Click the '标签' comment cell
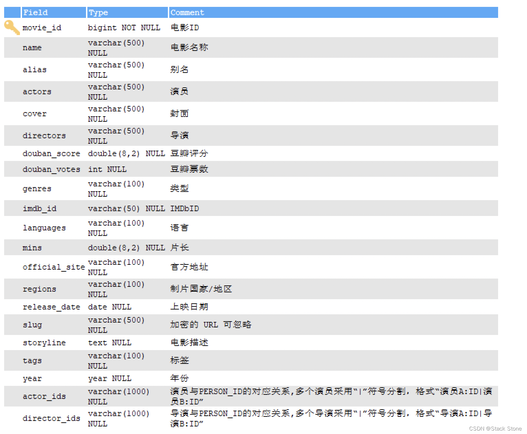This screenshot has width=527, height=434. click(180, 360)
